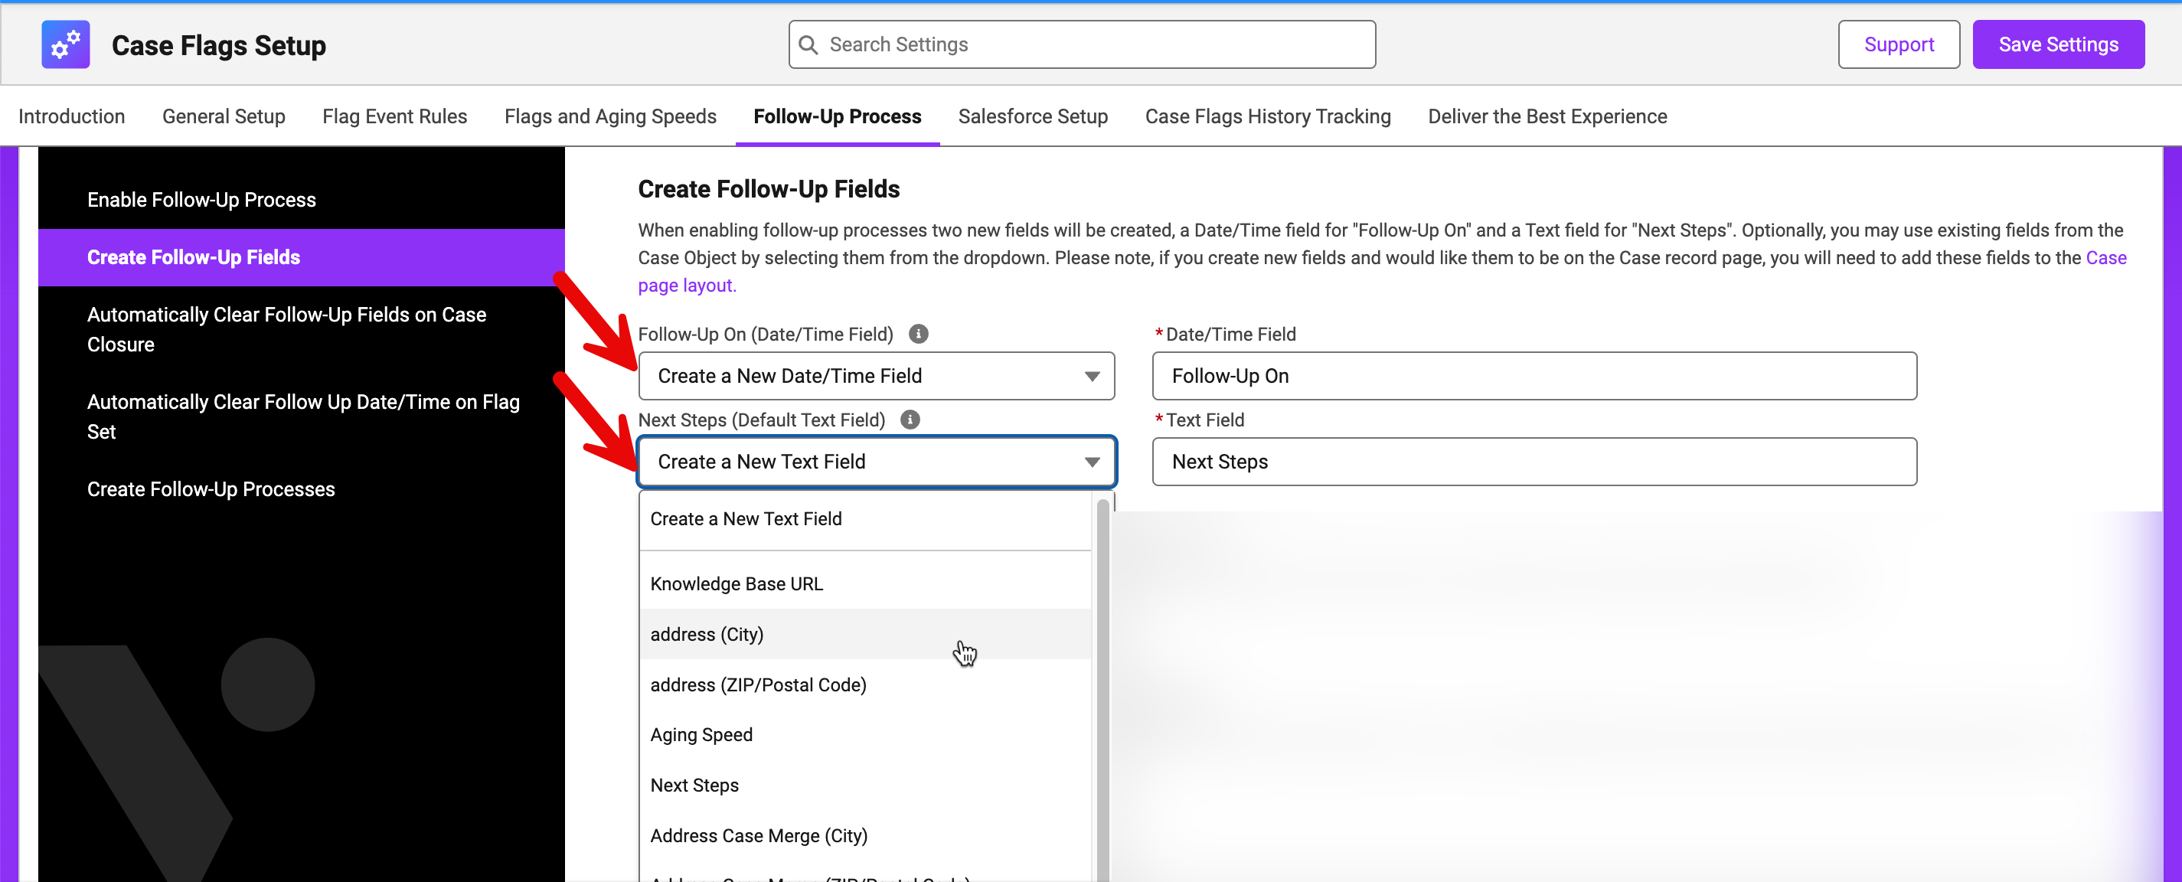Screen dimensions: 2182x882
Task: Collapse the Create a New Text Field dropdown
Action: click(x=876, y=461)
